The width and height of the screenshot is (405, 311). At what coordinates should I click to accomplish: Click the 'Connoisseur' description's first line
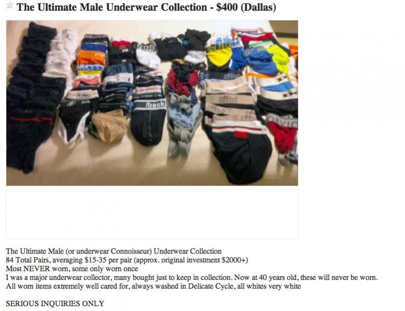(113, 251)
